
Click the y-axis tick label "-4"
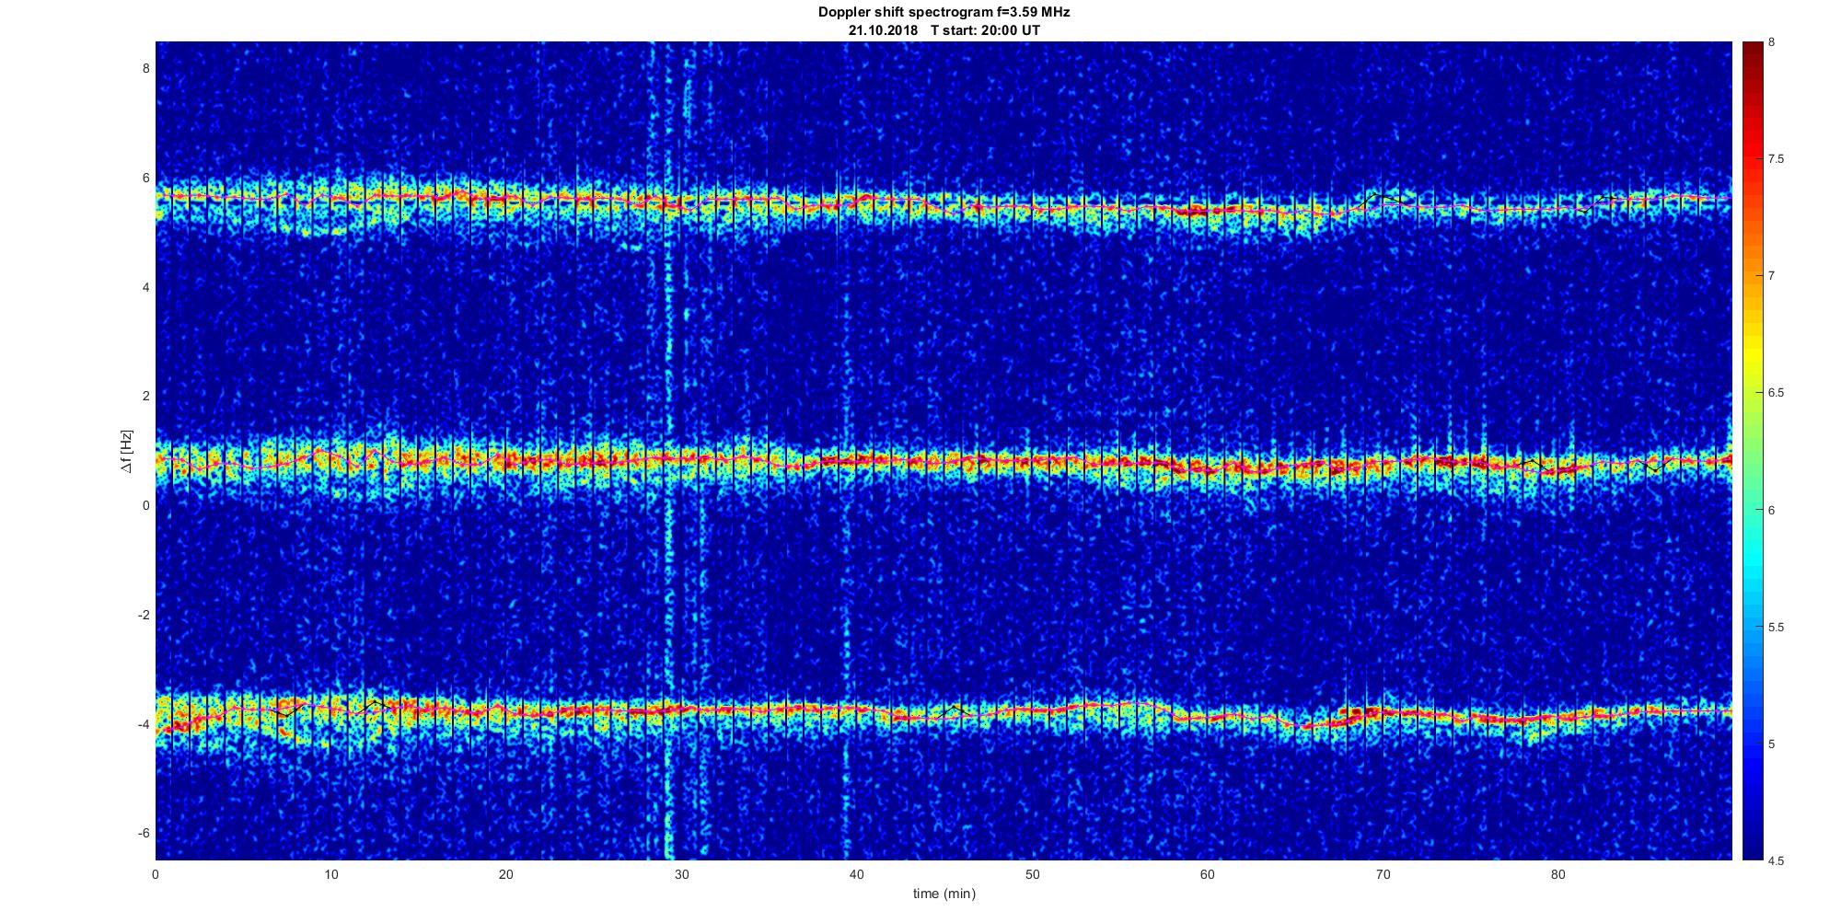pyautogui.click(x=143, y=724)
